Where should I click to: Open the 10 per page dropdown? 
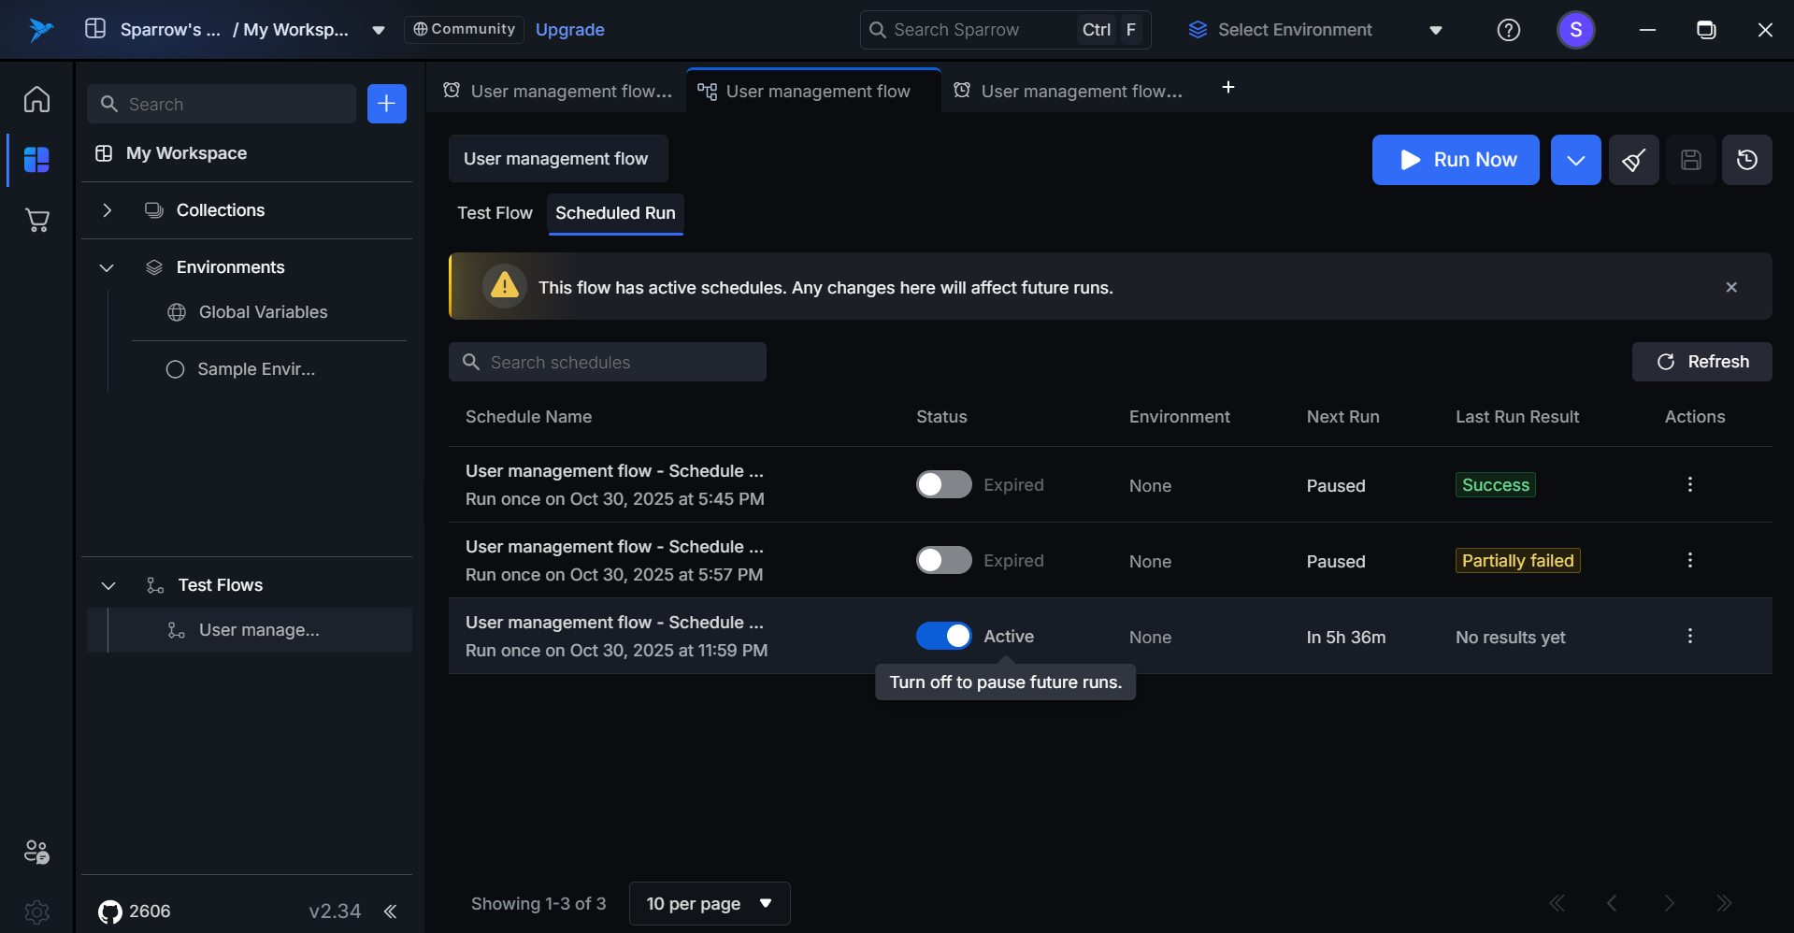coord(710,904)
